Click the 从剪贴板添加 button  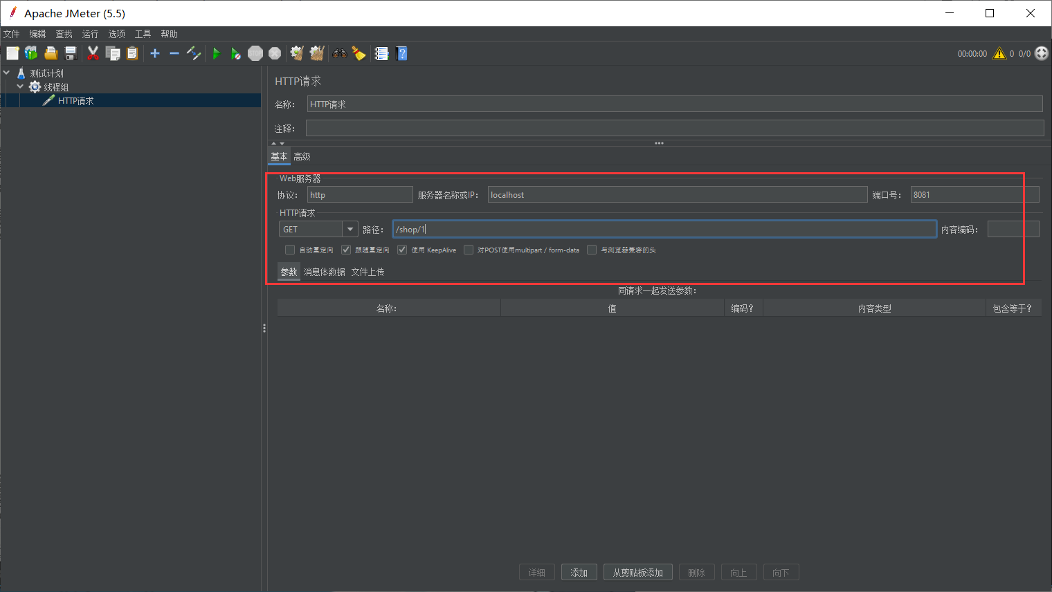pyautogui.click(x=638, y=573)
